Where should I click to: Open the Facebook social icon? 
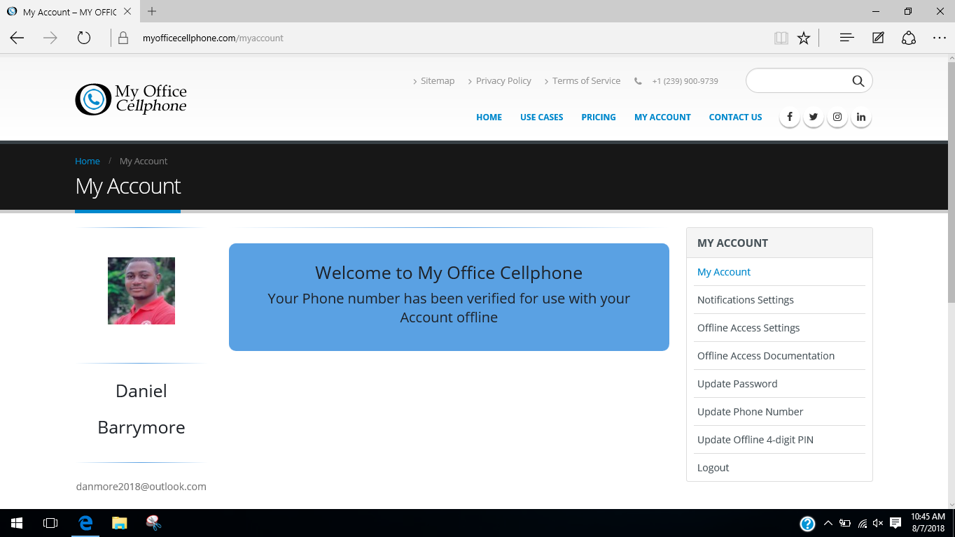tap(790, 117)
